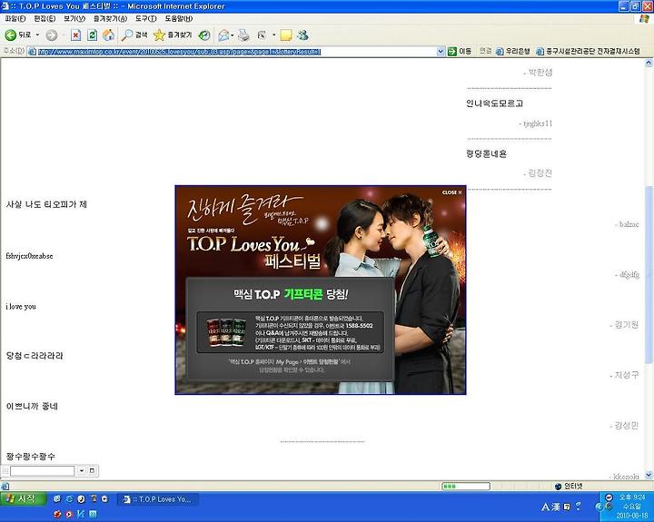Click 인터넷 security zone in status bar
The image size is (654, 522).
click(x=569, y=487)
